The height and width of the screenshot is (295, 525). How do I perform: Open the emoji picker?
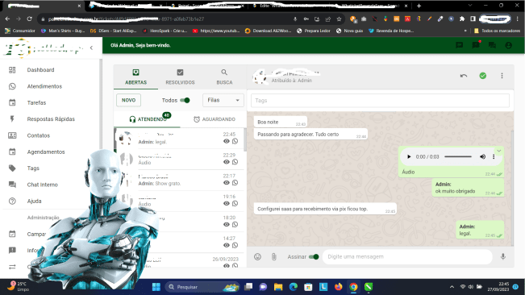coord(257,256)
